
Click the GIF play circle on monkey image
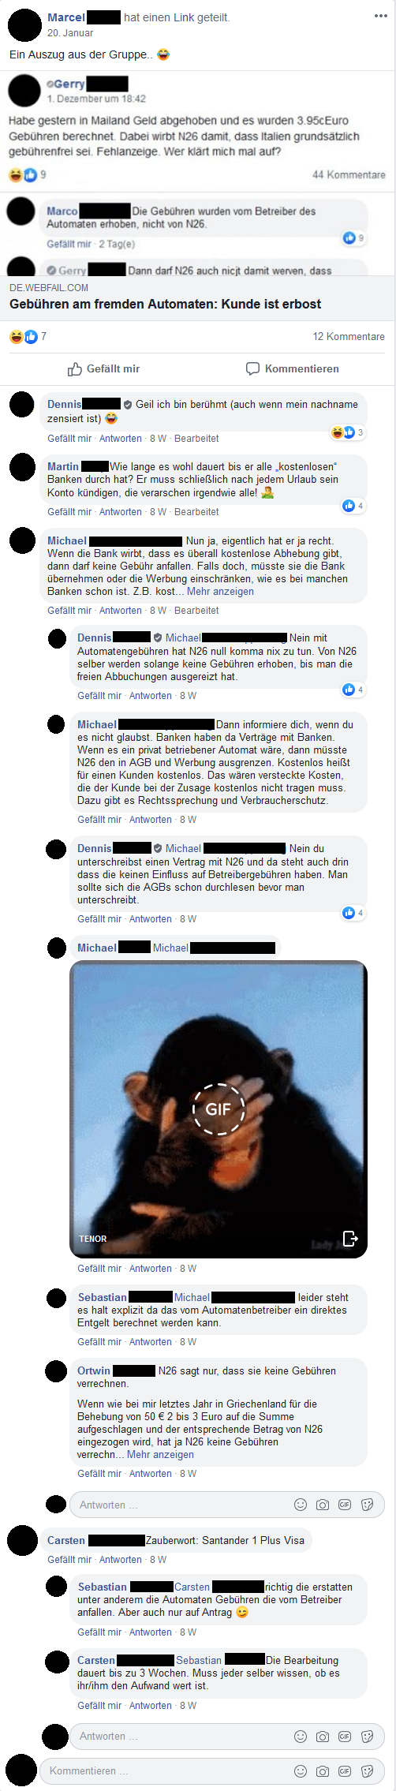pyautogui.click(x=219, y=1109)
